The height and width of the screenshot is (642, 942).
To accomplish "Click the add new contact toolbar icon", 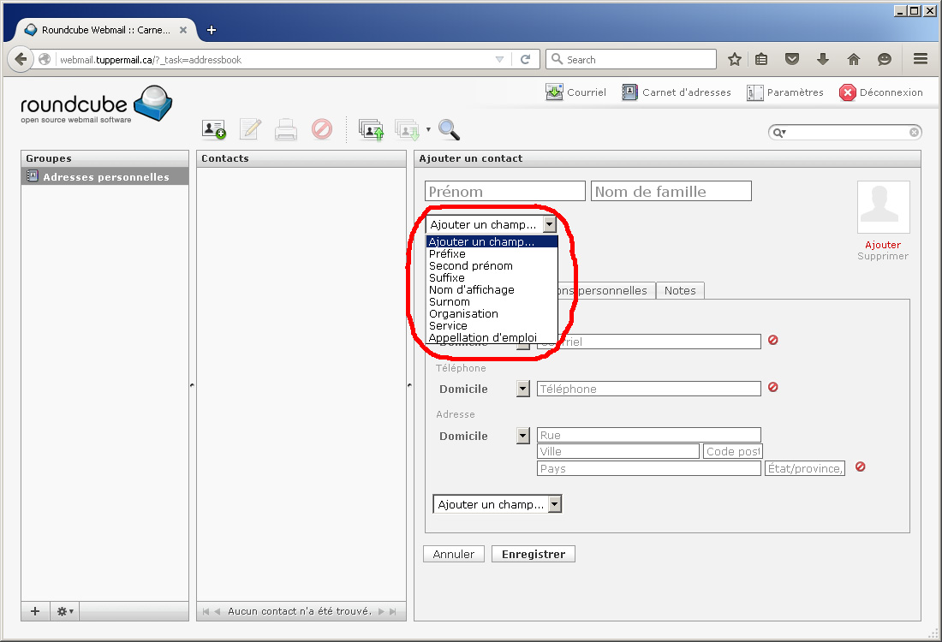I will (213, 129).
